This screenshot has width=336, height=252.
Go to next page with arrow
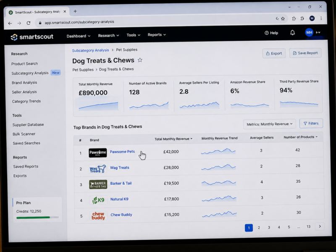320,226
